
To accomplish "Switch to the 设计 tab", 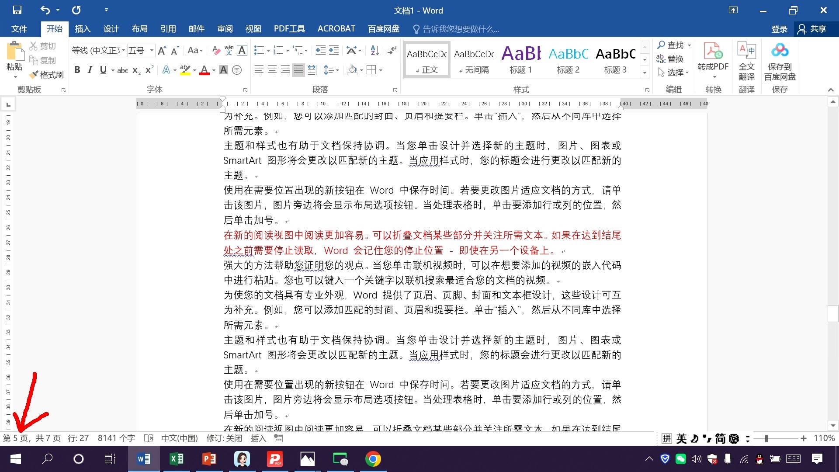I will (111, 29).
